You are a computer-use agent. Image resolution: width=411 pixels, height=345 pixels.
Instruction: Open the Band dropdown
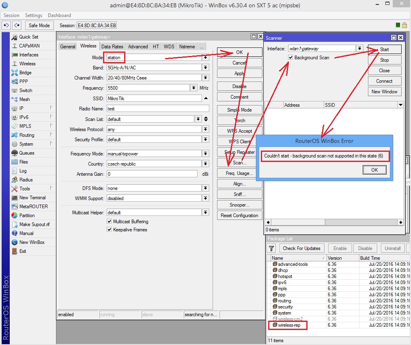[205, 68]
